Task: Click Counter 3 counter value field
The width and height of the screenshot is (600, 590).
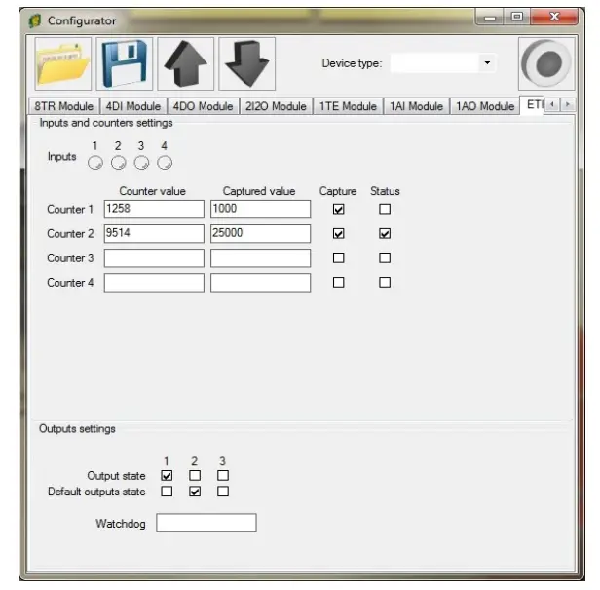Action: 154,257
